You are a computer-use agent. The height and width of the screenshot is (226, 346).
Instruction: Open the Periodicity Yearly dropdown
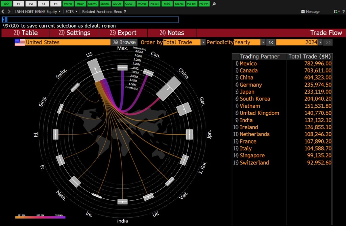point(263,42)
